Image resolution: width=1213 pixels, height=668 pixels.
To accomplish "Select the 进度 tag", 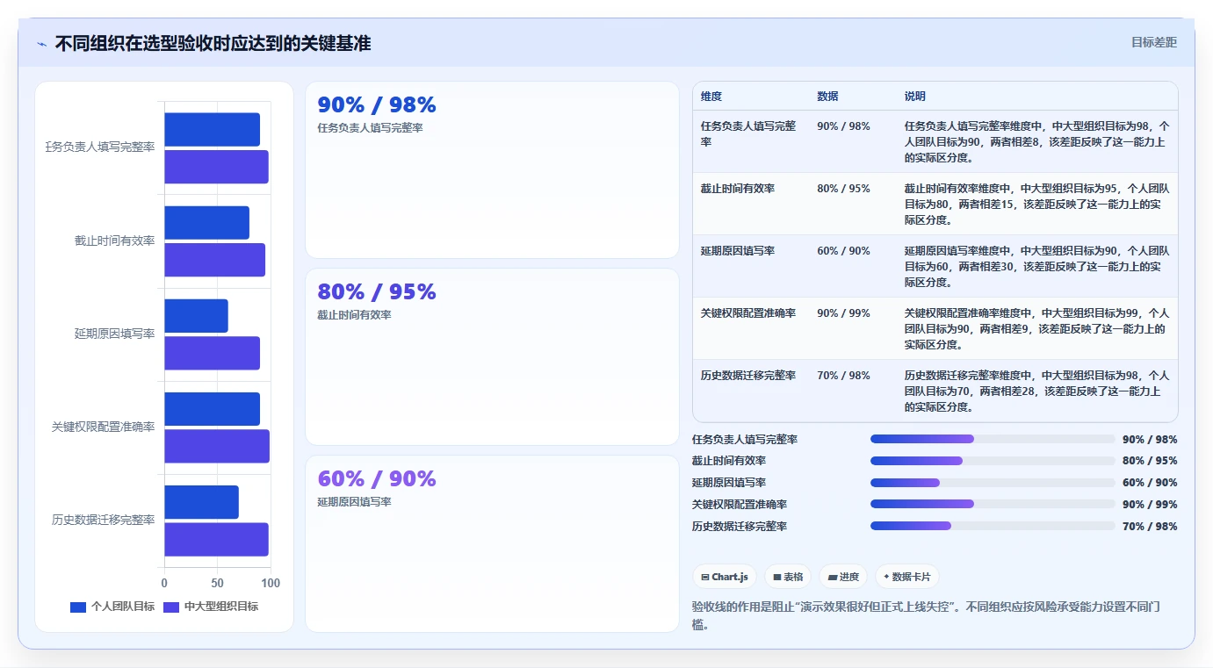I will pos(843,577).
